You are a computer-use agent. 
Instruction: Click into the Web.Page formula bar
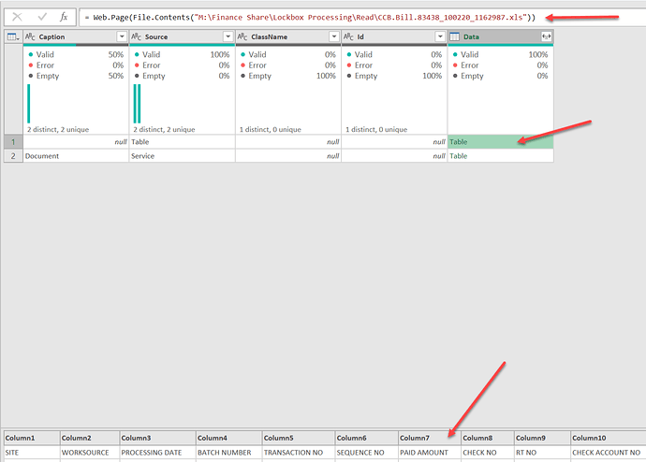coord(362,17)
